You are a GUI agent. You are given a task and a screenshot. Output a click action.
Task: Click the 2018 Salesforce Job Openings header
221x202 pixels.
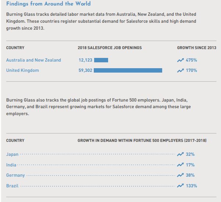110,48
